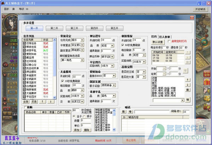Toggle the 押运镖车 task checkbox
Viewport: 212px width, 145px height.
click(x=24, y=72)
